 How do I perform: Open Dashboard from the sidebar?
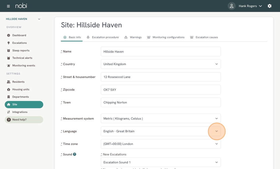point(19,35)
